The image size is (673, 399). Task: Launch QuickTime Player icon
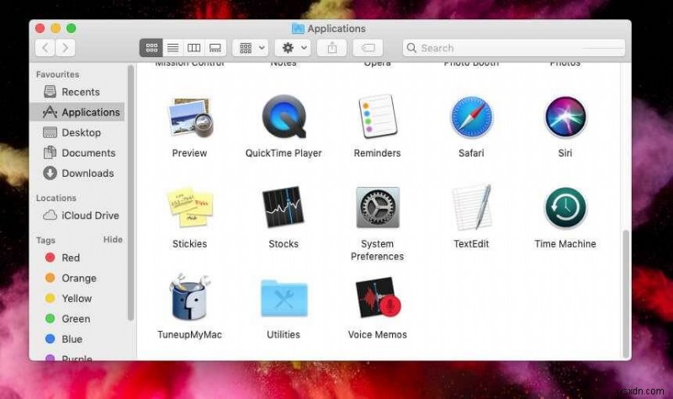[284, 116]
